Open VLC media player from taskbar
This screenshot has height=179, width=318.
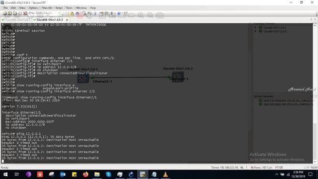tap(165, 175)
